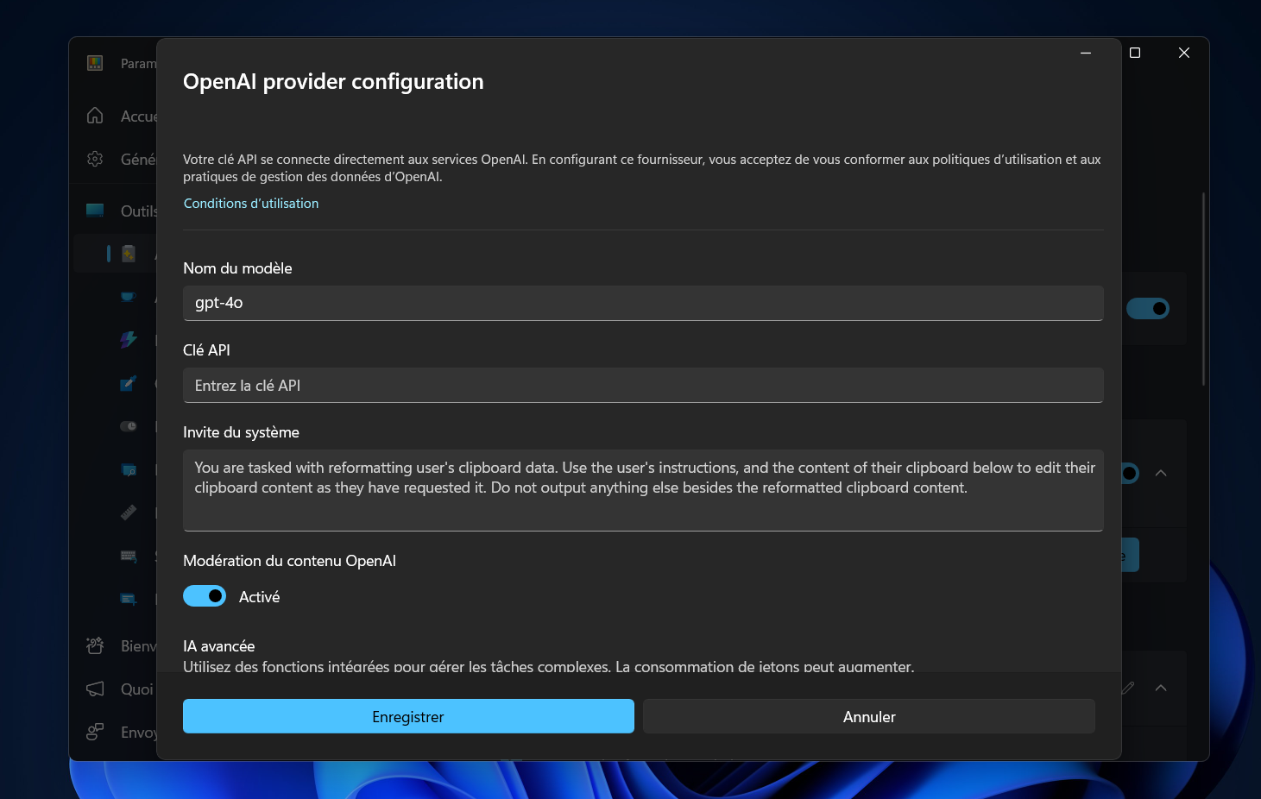Screen dimensions: 1261x799
Task: Open the Conditions d'utilisation link
Action: [x=251, y=204]
